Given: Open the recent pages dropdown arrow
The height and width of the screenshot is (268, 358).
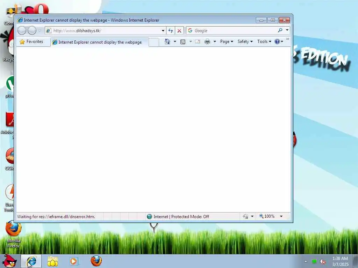Looking at the screenshot, I should (40, 31).
